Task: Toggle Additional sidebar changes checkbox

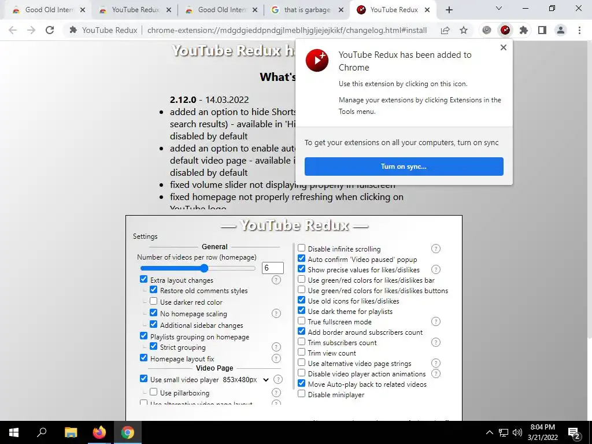Action: point(153,324)
